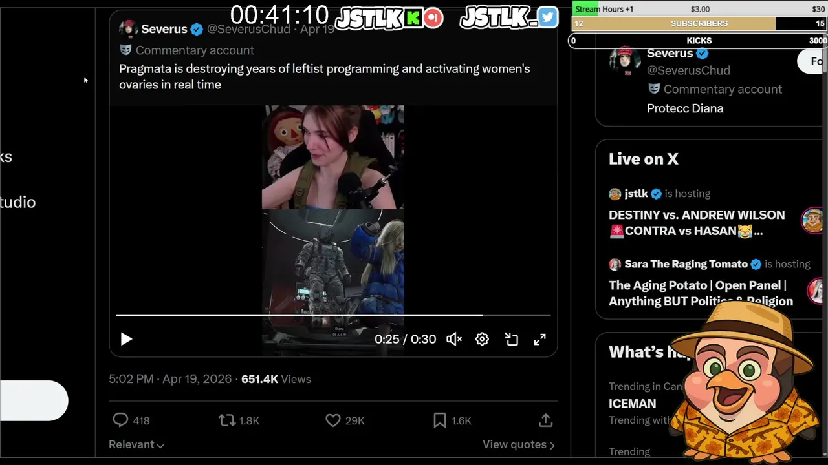828x465 pixels.
Task: Click Sara The Raging Tomato avatar icon
Action: click(615, 264)
